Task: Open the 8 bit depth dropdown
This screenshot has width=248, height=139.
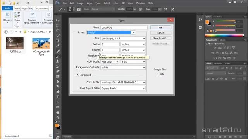Action: click(133, 62)
